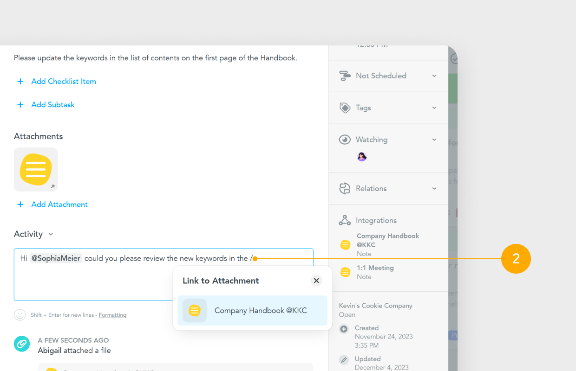
Task: Click the Integrations network icon
Action: point(345,220)
